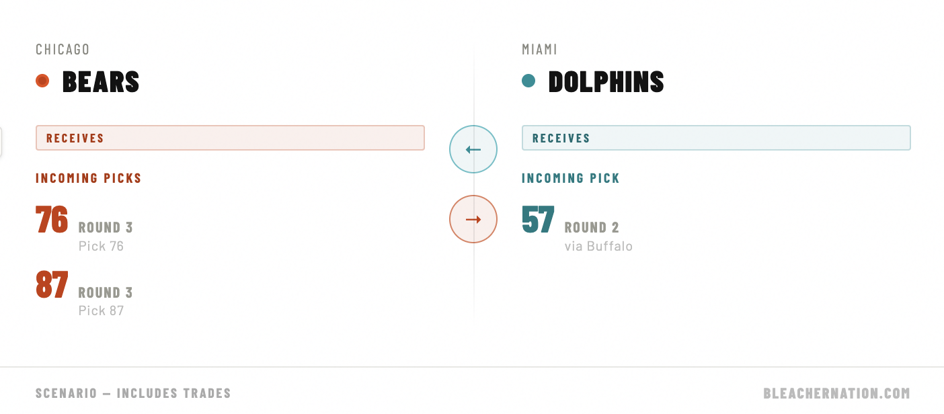Click the large teal number 57
Image resolution: width=944 pixels, height=414 pixels.
coord(538,220)
